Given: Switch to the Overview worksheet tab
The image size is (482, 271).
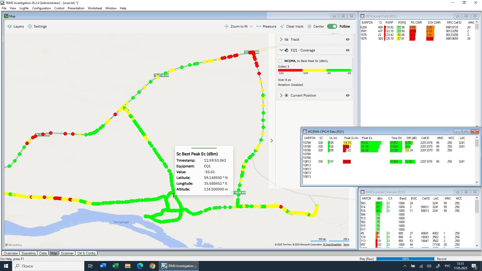Looking at the screenshot, I should [11, 253].
